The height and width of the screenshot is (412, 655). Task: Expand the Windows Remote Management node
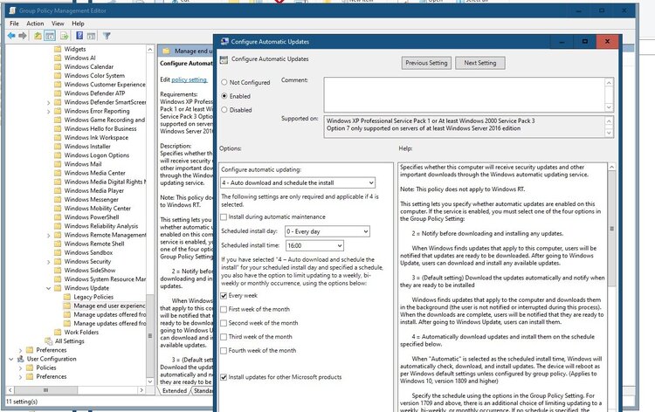(48, 236)
